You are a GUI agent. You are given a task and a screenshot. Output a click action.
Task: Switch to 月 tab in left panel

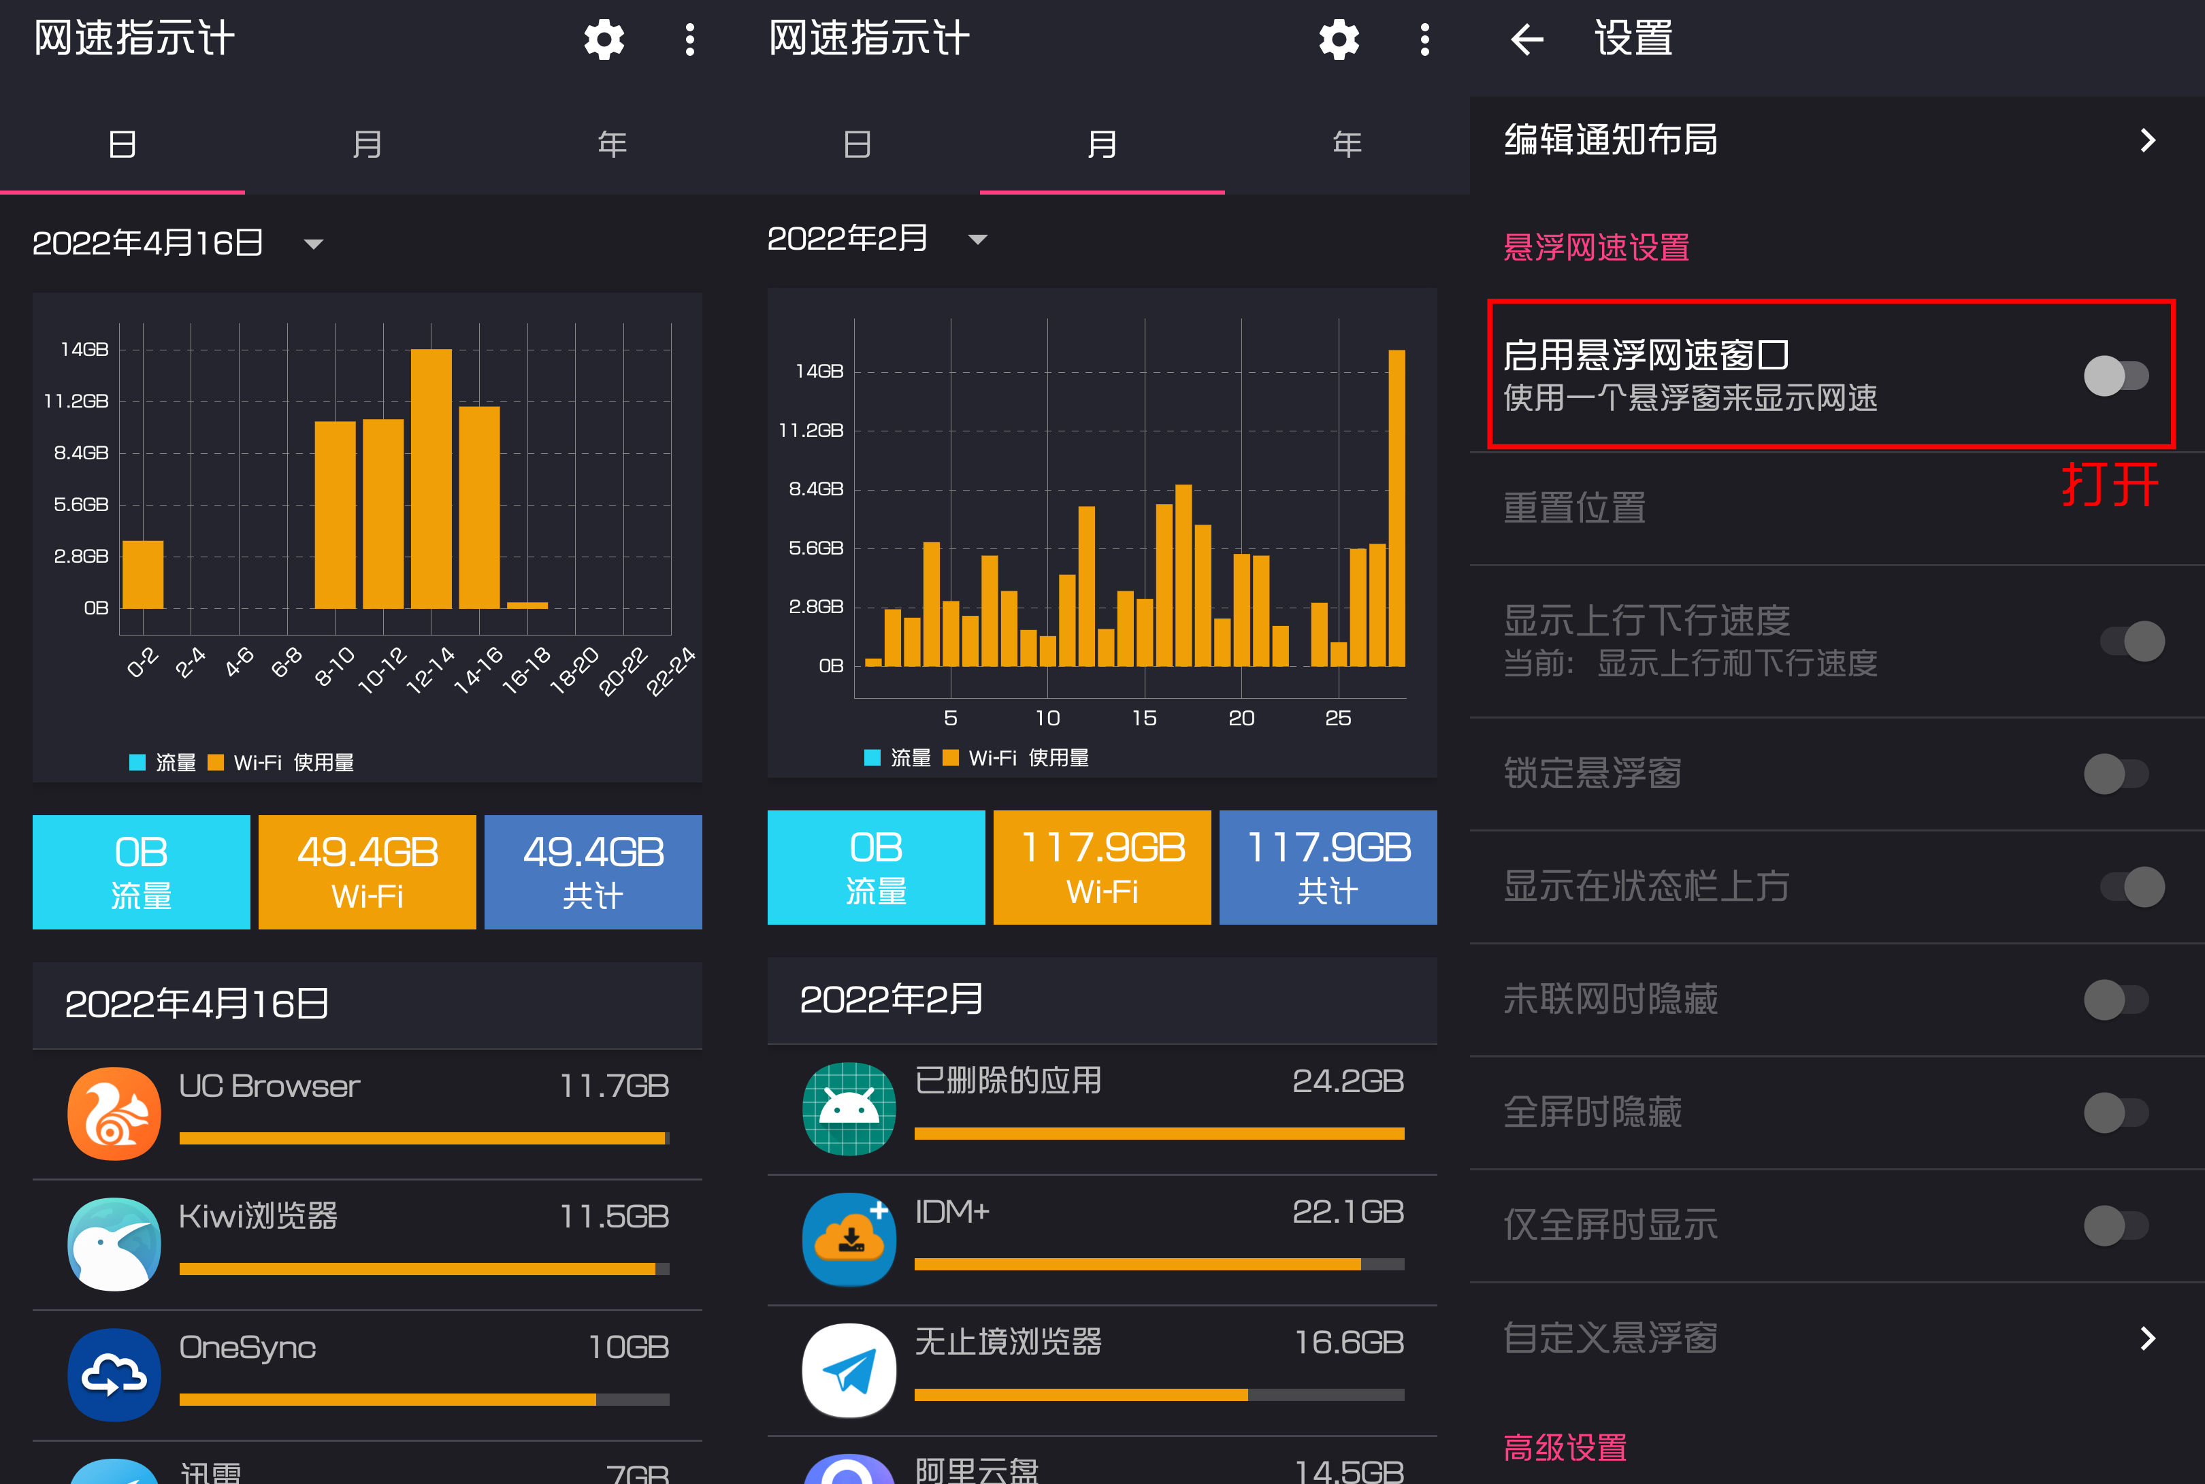[367, 144]
